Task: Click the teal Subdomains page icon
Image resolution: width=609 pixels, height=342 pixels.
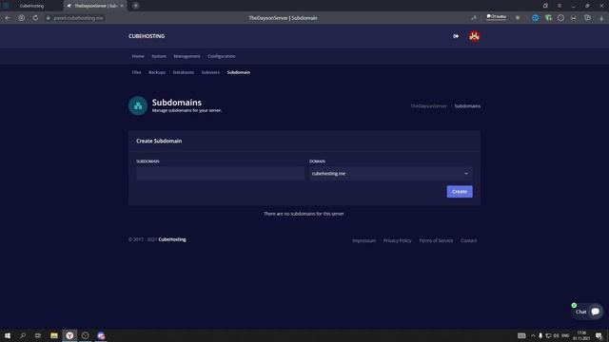Action: (x=138, y=105)
